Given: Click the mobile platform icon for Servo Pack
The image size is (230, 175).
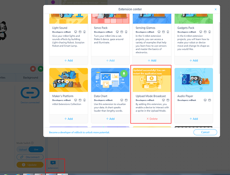Looking at the screenshot, I should pyautogui.click(x=126, y=32).
